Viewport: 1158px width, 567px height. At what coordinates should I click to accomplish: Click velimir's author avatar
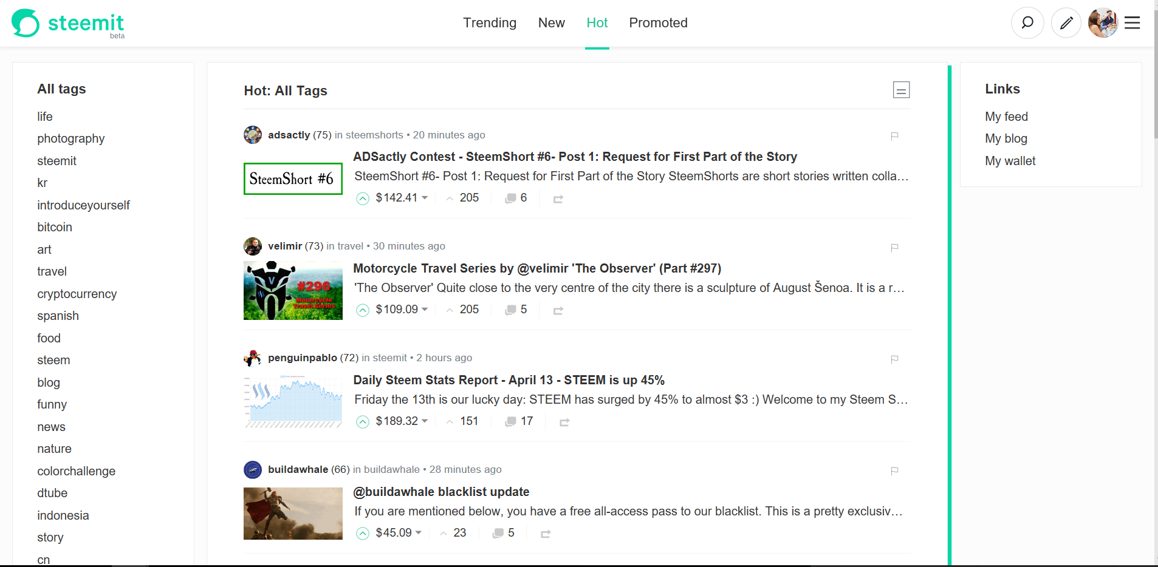tap(253, 246)
